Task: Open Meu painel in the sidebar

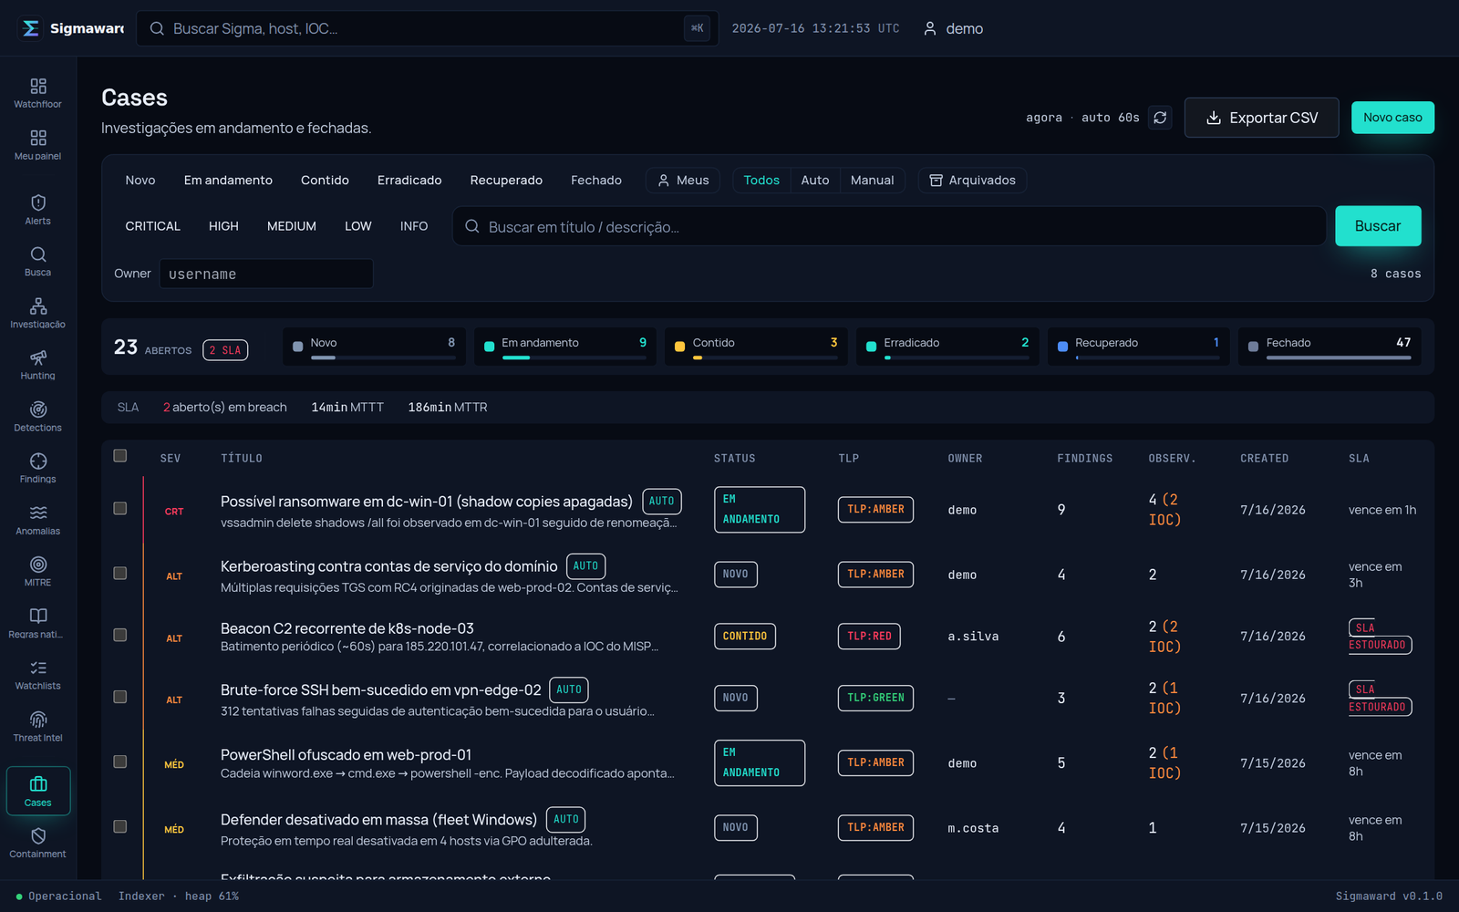Action: pyautogui.click(x=37, y=145)
